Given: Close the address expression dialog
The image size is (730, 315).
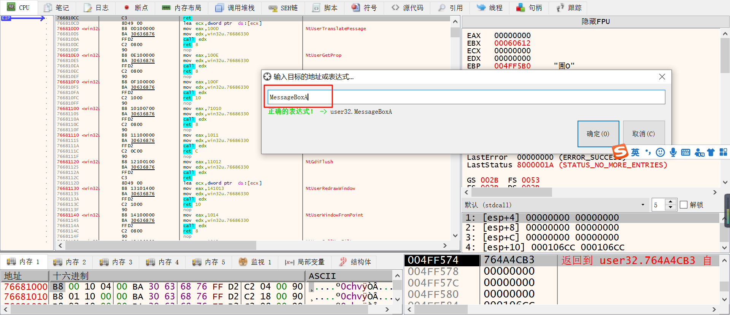Looking at the screenshot, I should click(x=662, y=77).
